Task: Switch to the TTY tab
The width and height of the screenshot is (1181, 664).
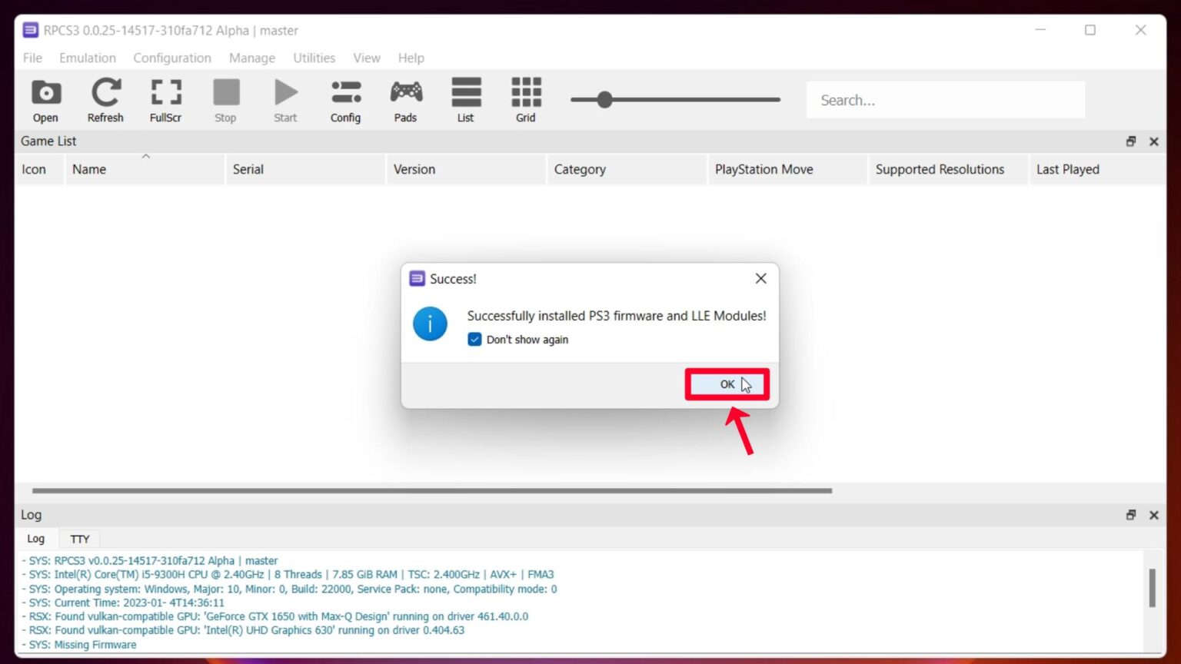Action: point(80,539)
